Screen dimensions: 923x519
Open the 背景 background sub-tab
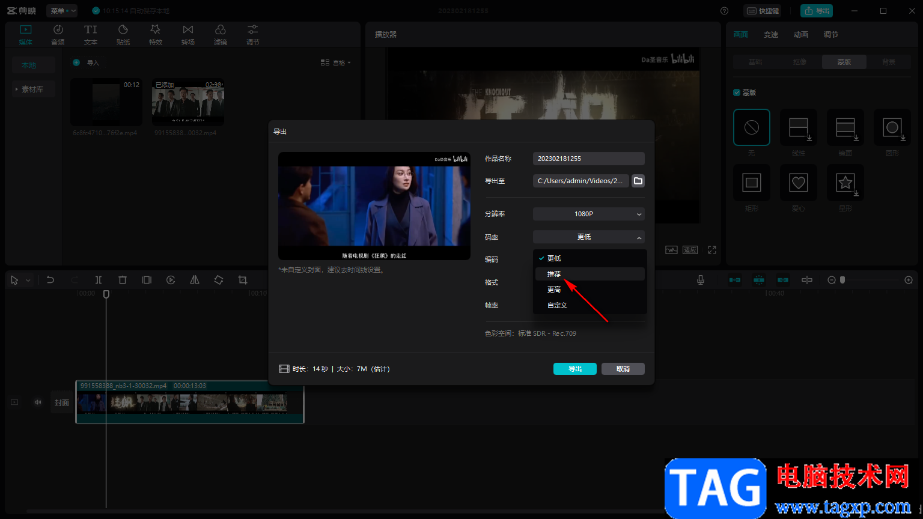(889, 62)
